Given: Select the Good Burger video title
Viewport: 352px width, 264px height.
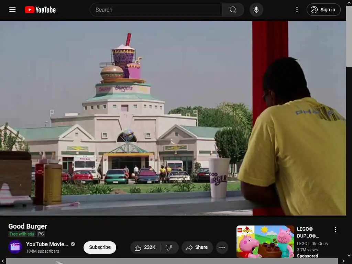Looking at the screenshot, I should pyautogui.click(x=28, y=226).
